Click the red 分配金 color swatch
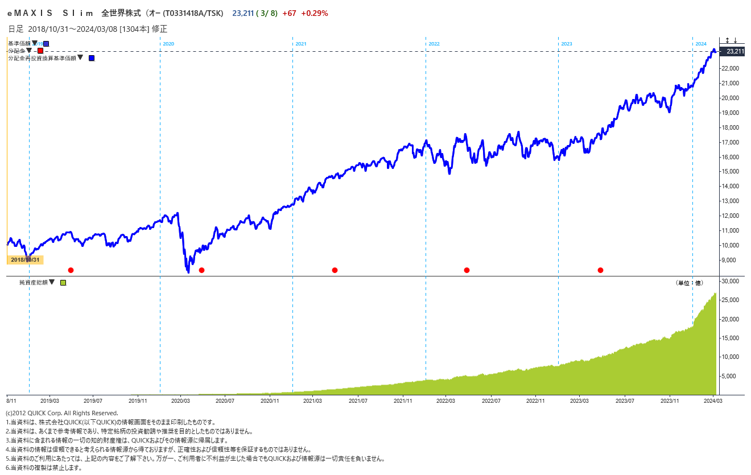 tap(40, 51)
